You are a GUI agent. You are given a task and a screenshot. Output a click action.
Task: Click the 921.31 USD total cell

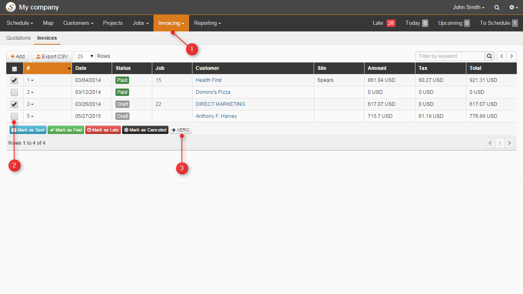492,80
